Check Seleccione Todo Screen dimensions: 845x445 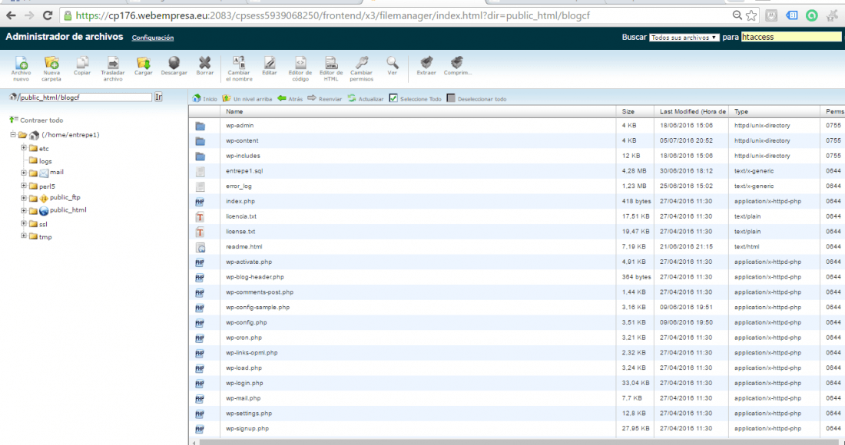tap(393, 98)
